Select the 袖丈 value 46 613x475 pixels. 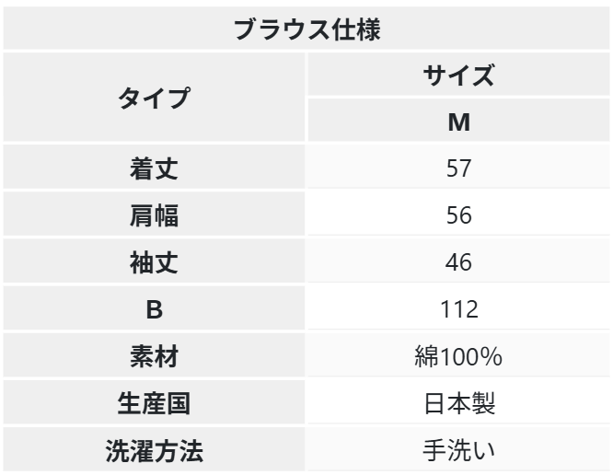[x=458, y=263]
